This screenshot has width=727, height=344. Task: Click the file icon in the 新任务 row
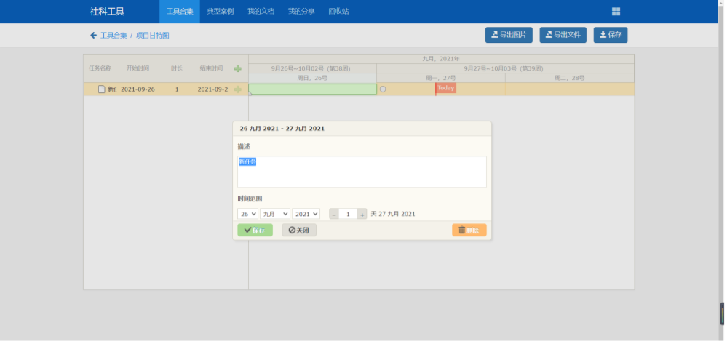click(102, 89)
